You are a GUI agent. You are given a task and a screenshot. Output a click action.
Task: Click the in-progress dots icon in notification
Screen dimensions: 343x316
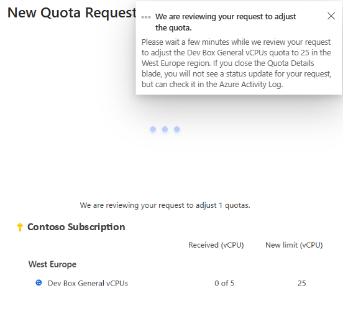pyautogui.click(x=146, y=17)
